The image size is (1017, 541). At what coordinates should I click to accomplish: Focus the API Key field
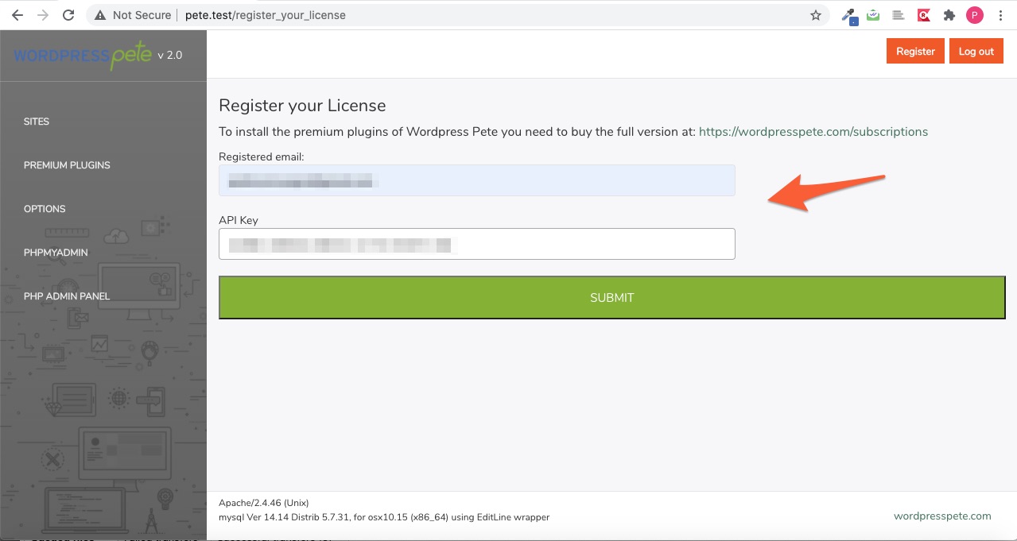pyautogui.click(x=477, y=244)
